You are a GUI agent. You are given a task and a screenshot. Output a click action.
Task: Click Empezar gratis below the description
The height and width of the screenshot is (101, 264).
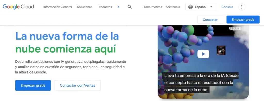point(33,85)
